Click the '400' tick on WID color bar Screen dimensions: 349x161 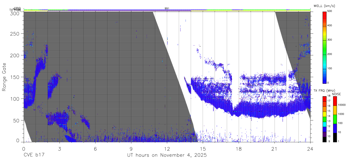(x=330, y=26)
